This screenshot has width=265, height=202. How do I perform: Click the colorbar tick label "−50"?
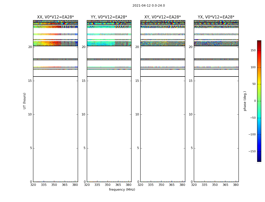pyautogui.click(x=253, y=118)
